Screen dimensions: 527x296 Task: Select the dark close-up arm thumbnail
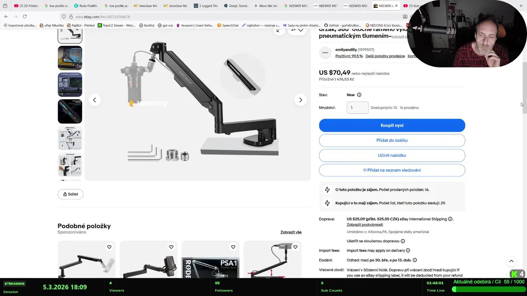pos(70,111)
